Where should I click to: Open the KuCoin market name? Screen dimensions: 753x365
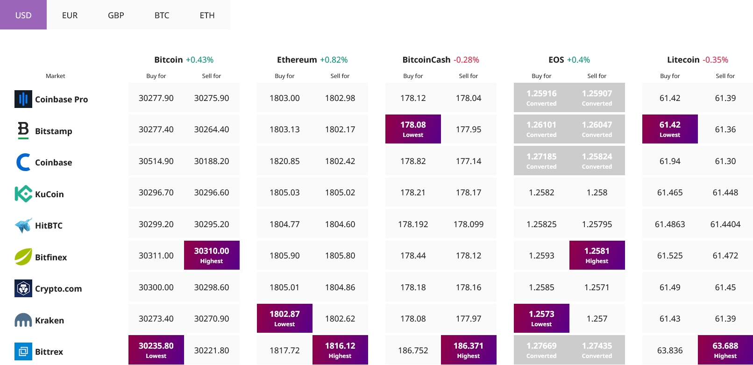[50, 194]
